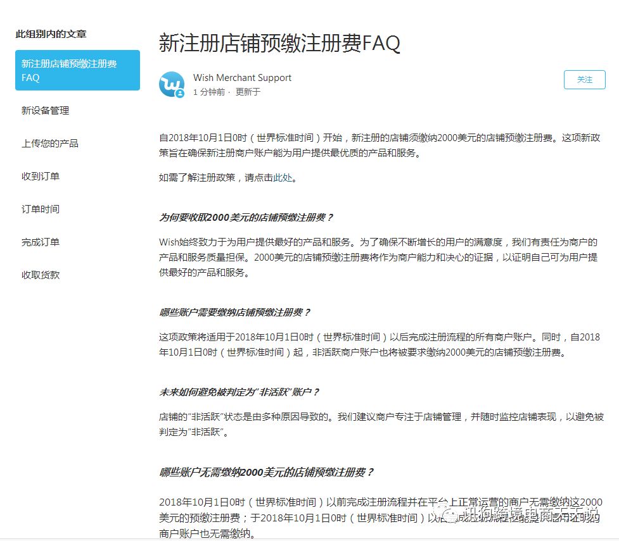Open the 新设备管理 article in the sidebar
This screenshot has height=541, width=619.
(x=45, y=111)
